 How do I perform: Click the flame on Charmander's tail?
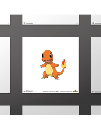point(64,64)
